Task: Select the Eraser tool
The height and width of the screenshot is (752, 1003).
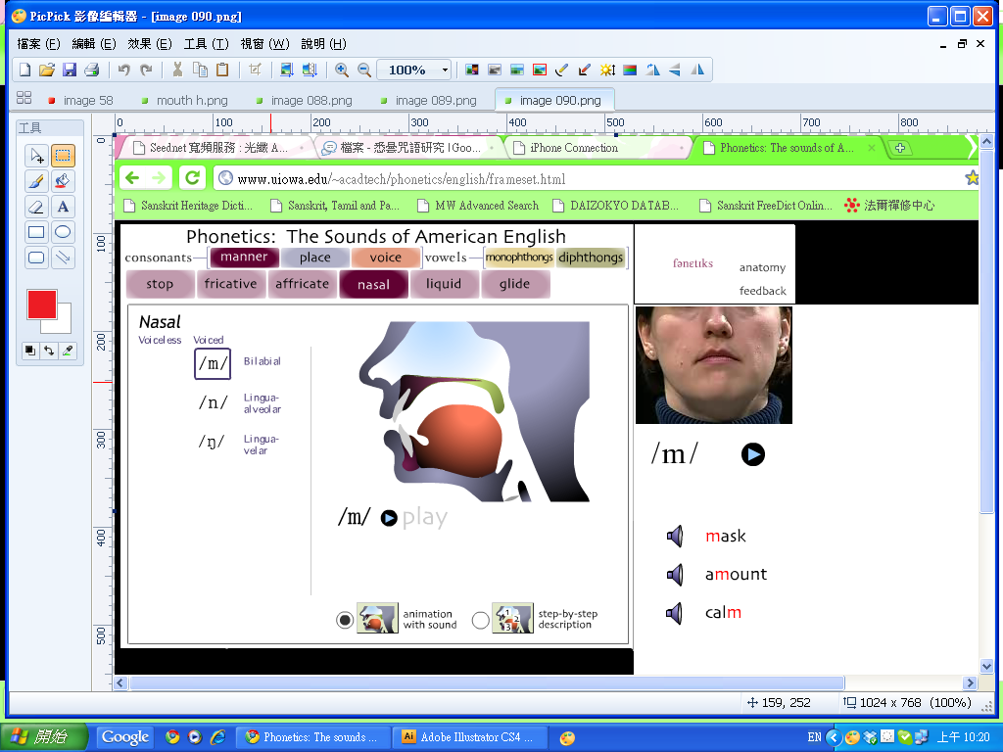Action: [x=36, y=207]
